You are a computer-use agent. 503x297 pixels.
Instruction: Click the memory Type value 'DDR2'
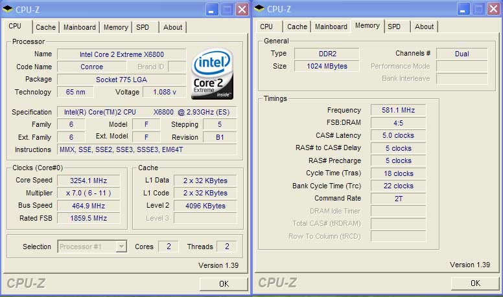327,54
